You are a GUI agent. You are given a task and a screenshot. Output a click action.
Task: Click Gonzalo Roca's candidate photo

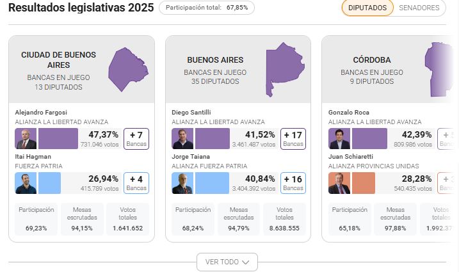pyautogui.click(x=339, y=139)
